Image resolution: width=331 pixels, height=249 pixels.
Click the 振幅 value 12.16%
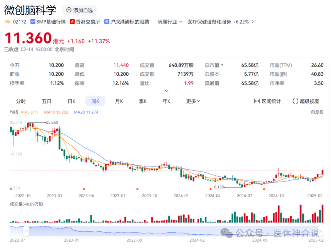click(121, 83)
